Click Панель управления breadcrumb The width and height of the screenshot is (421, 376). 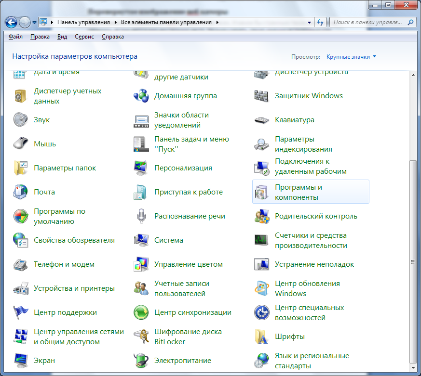[83, 22]
